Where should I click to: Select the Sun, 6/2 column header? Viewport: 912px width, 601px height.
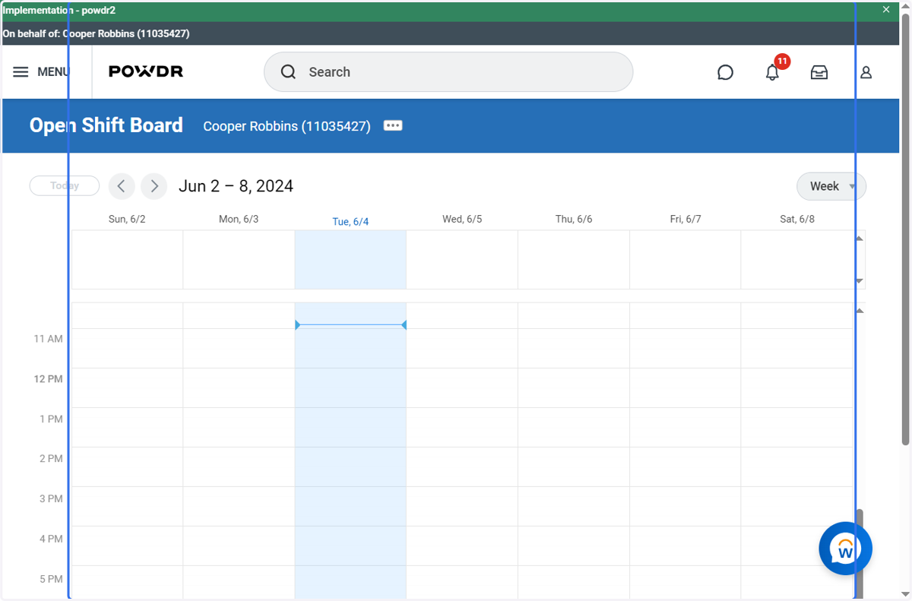coord(127,219)
